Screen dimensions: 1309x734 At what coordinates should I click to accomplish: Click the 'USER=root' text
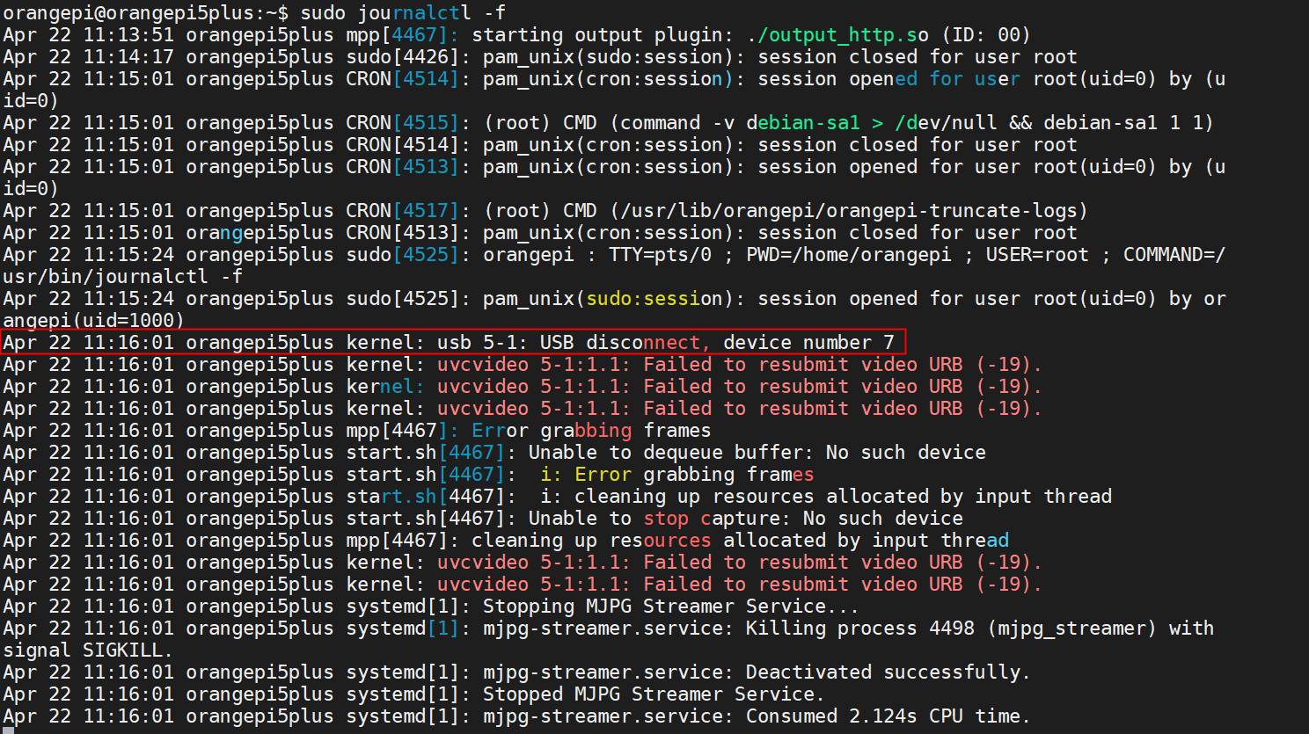pyautogui.click(x=1037, y=255)
